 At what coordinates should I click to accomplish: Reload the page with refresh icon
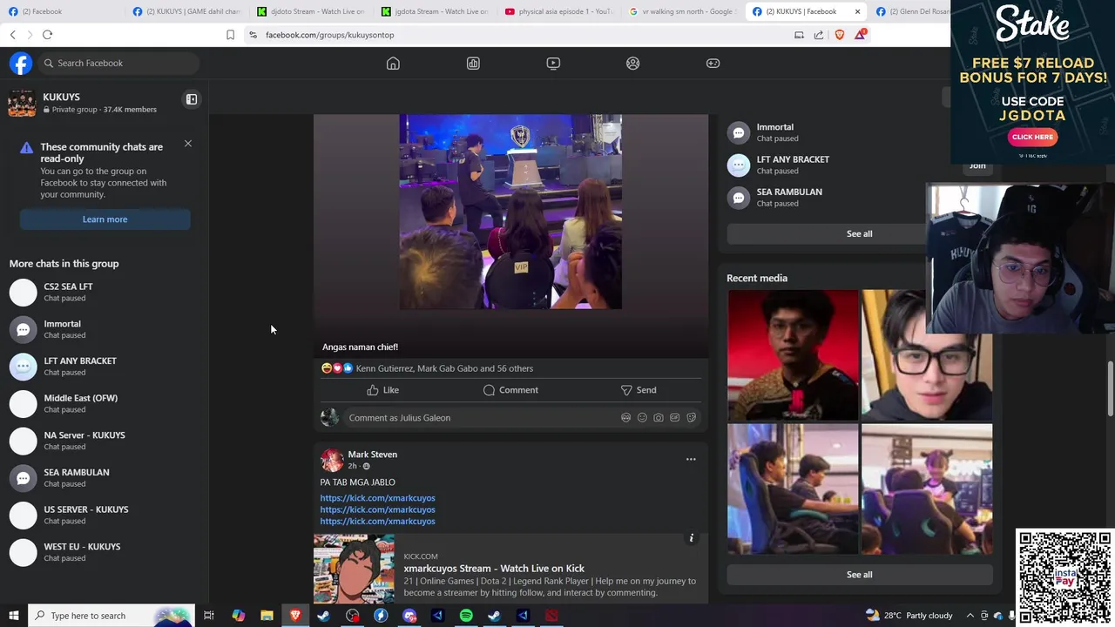click(47, 35)
